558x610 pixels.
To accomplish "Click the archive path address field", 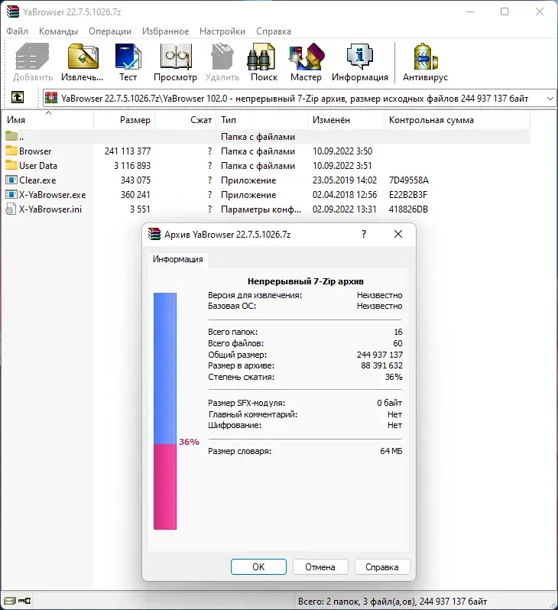I will pyautogui.click(x=299, y=99).
